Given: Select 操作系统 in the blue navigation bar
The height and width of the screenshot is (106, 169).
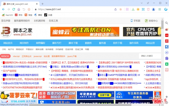Looking at the screenshot, I should pos(134,43).
